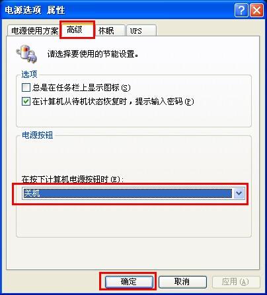Switch to the 电源使用方案 tab

(34, 30)
